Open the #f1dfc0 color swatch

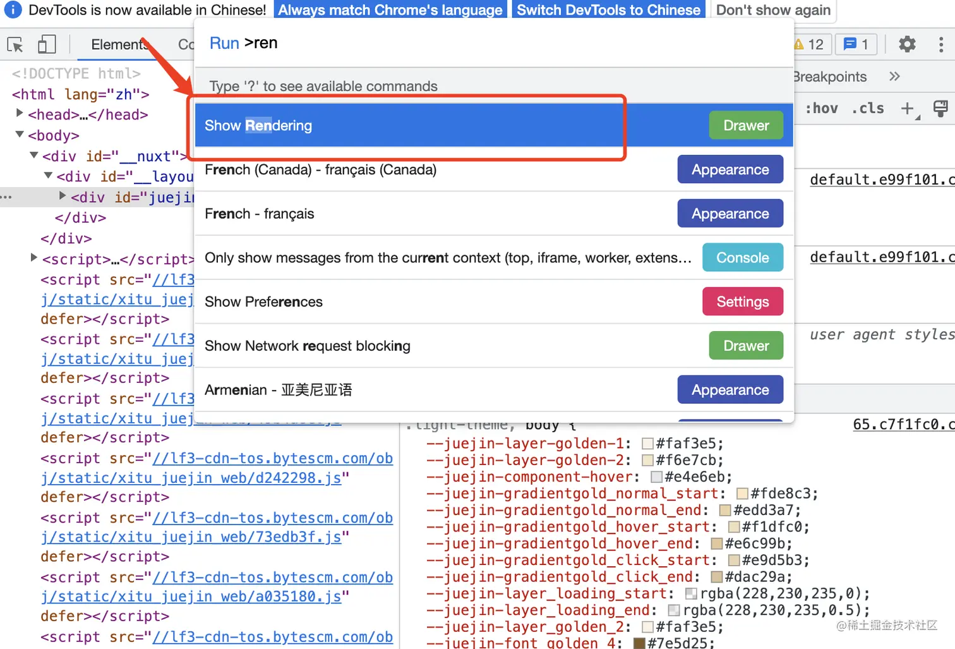(x=734, y=527)
